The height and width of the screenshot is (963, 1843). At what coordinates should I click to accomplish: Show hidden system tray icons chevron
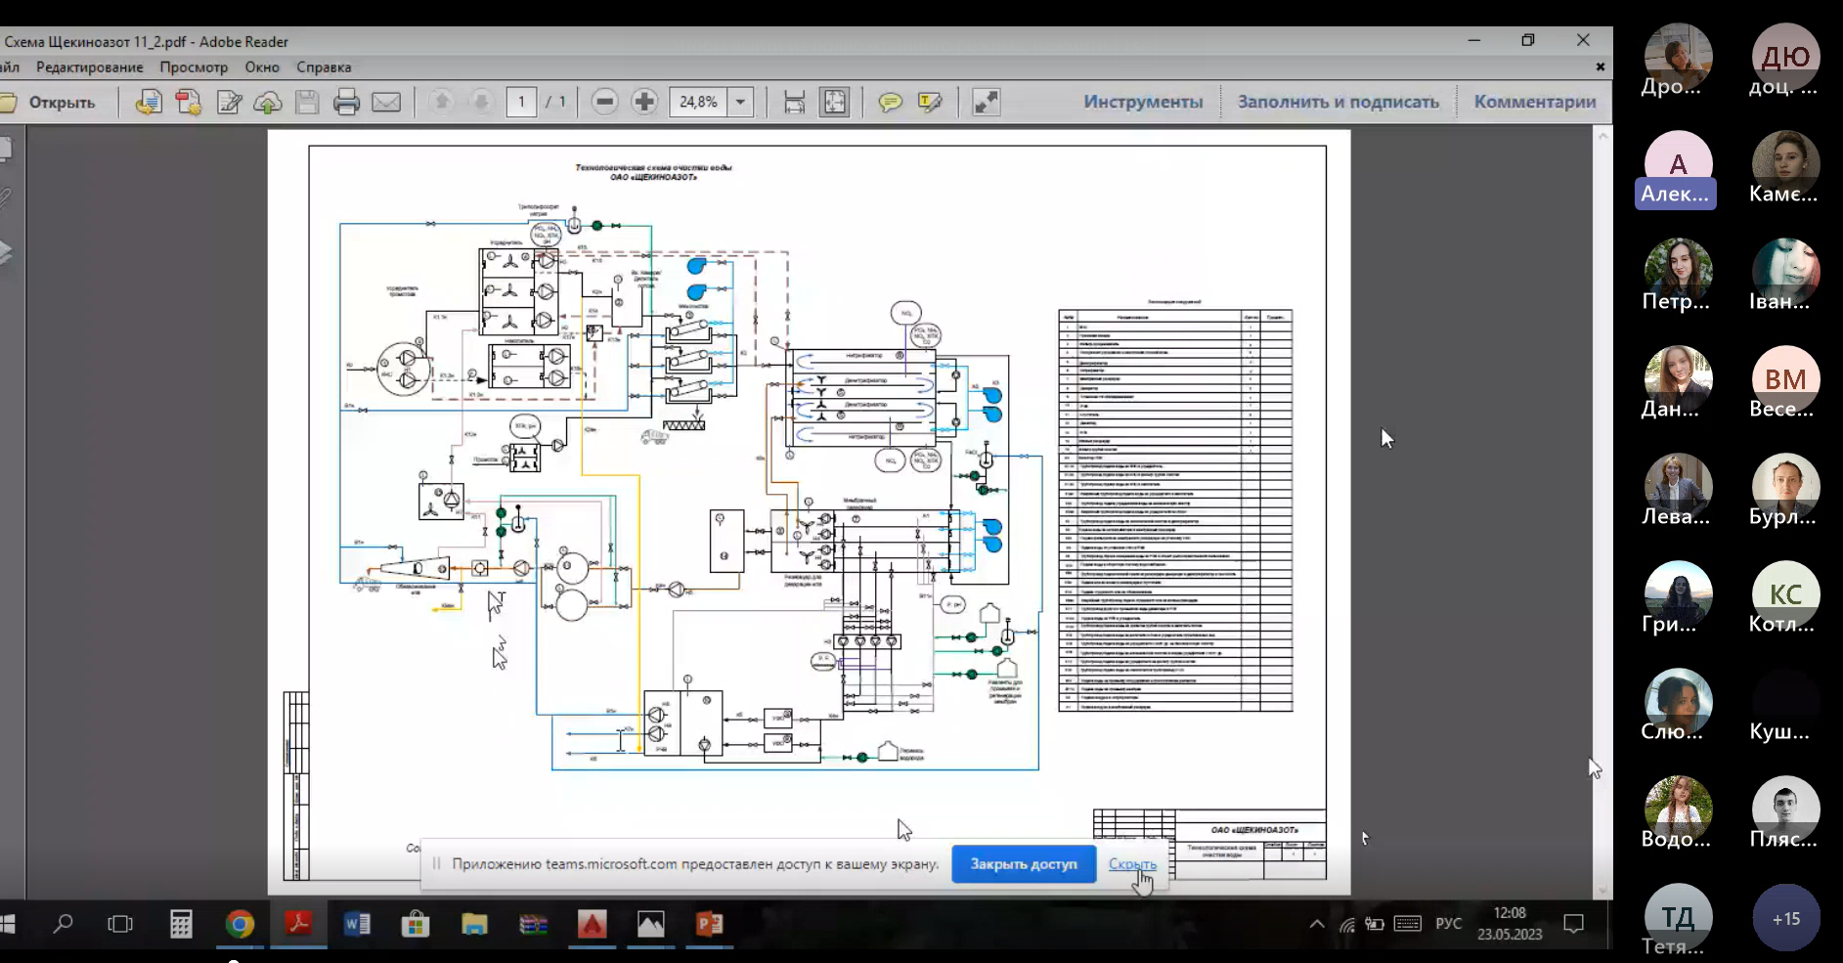pyautogui.click(x=1317, y=924)
